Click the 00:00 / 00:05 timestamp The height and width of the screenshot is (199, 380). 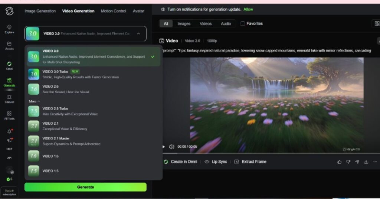(x=187, y=146)
